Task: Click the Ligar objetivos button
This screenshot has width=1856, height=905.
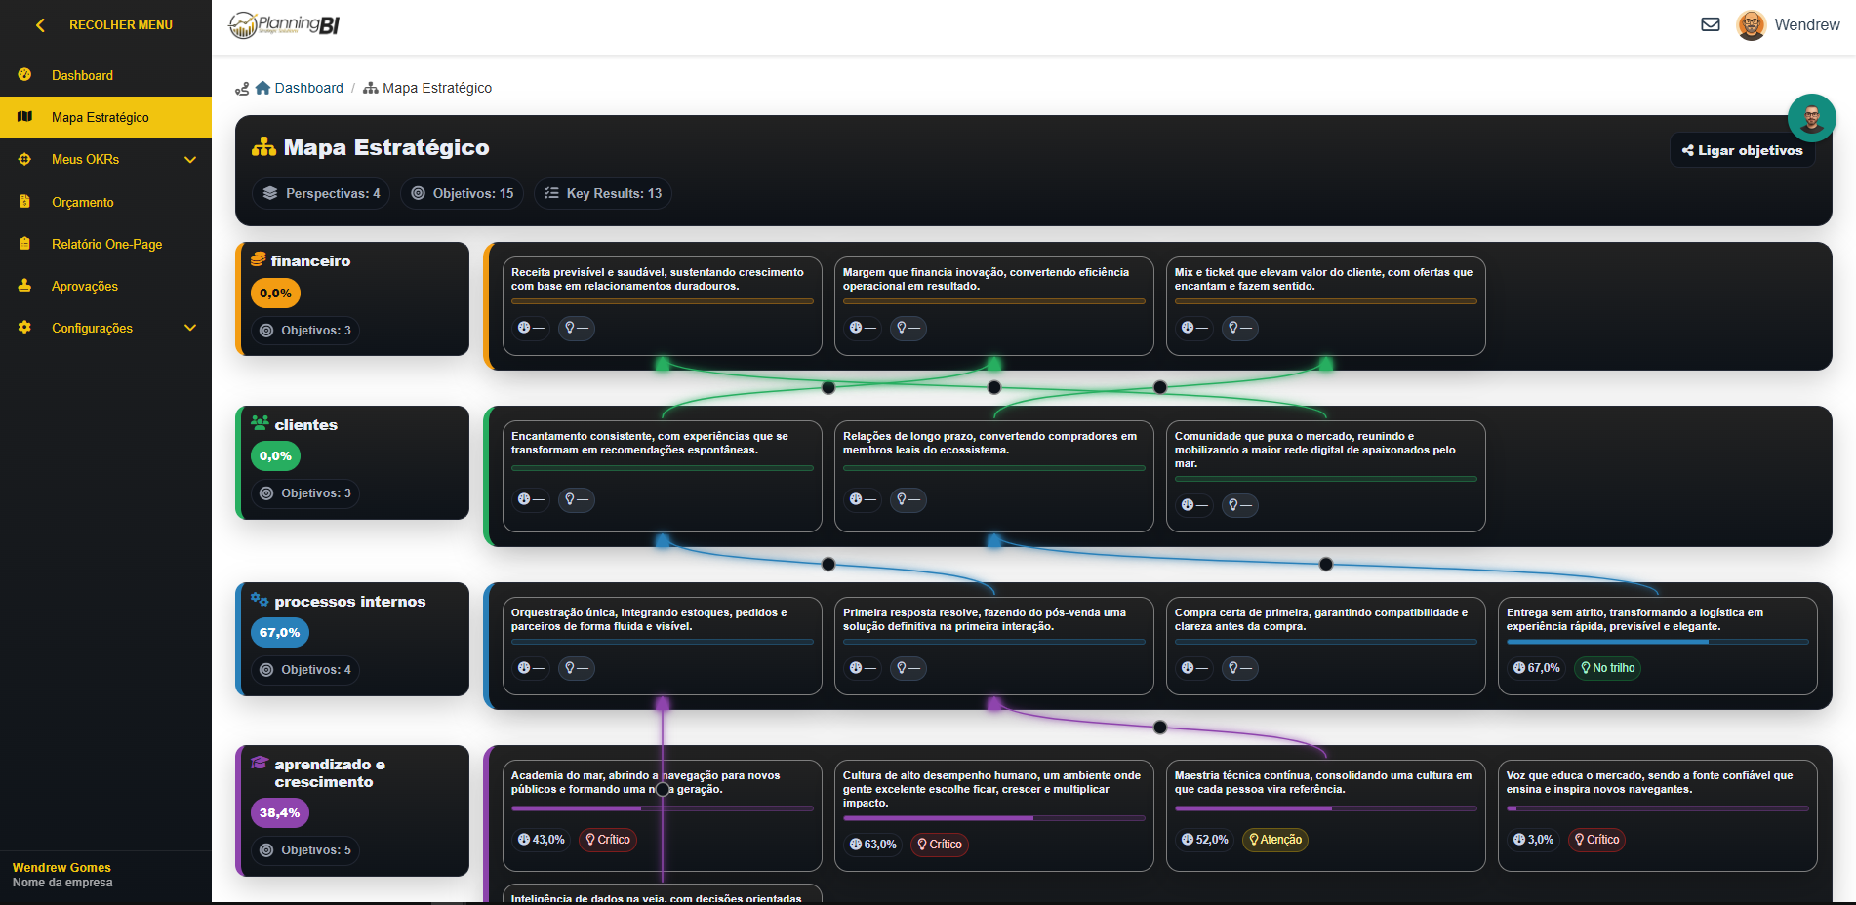Action: point(1742,149)
